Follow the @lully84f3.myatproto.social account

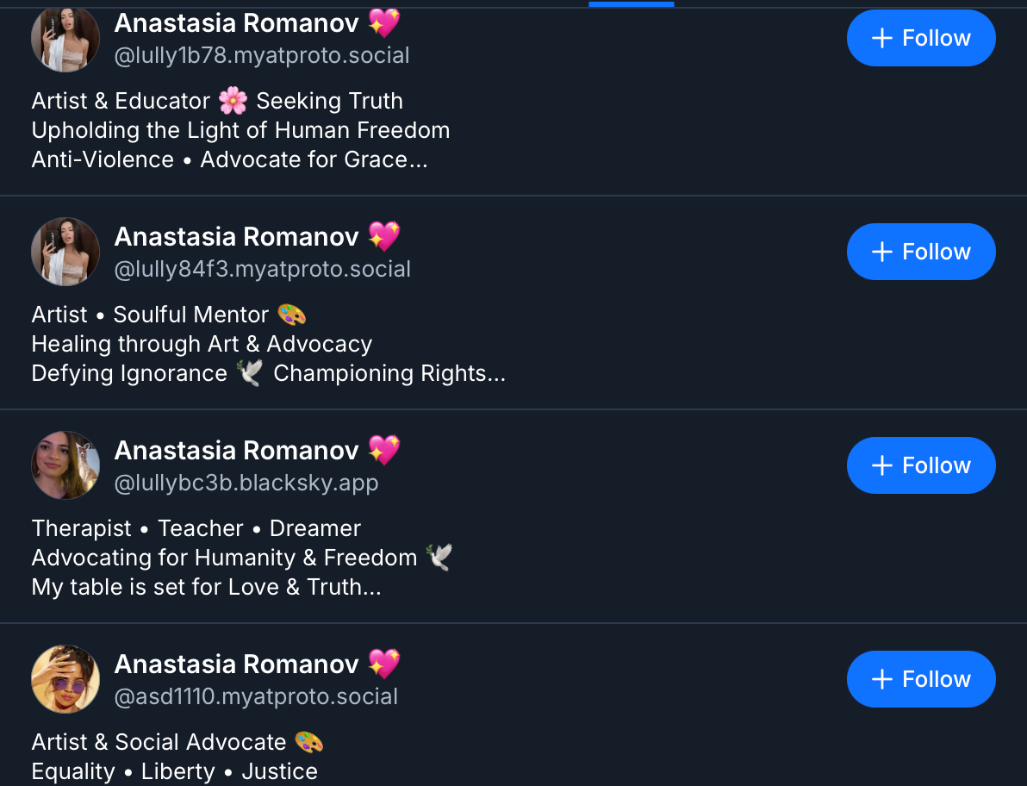pyautogui.click(x=921, y=252)
